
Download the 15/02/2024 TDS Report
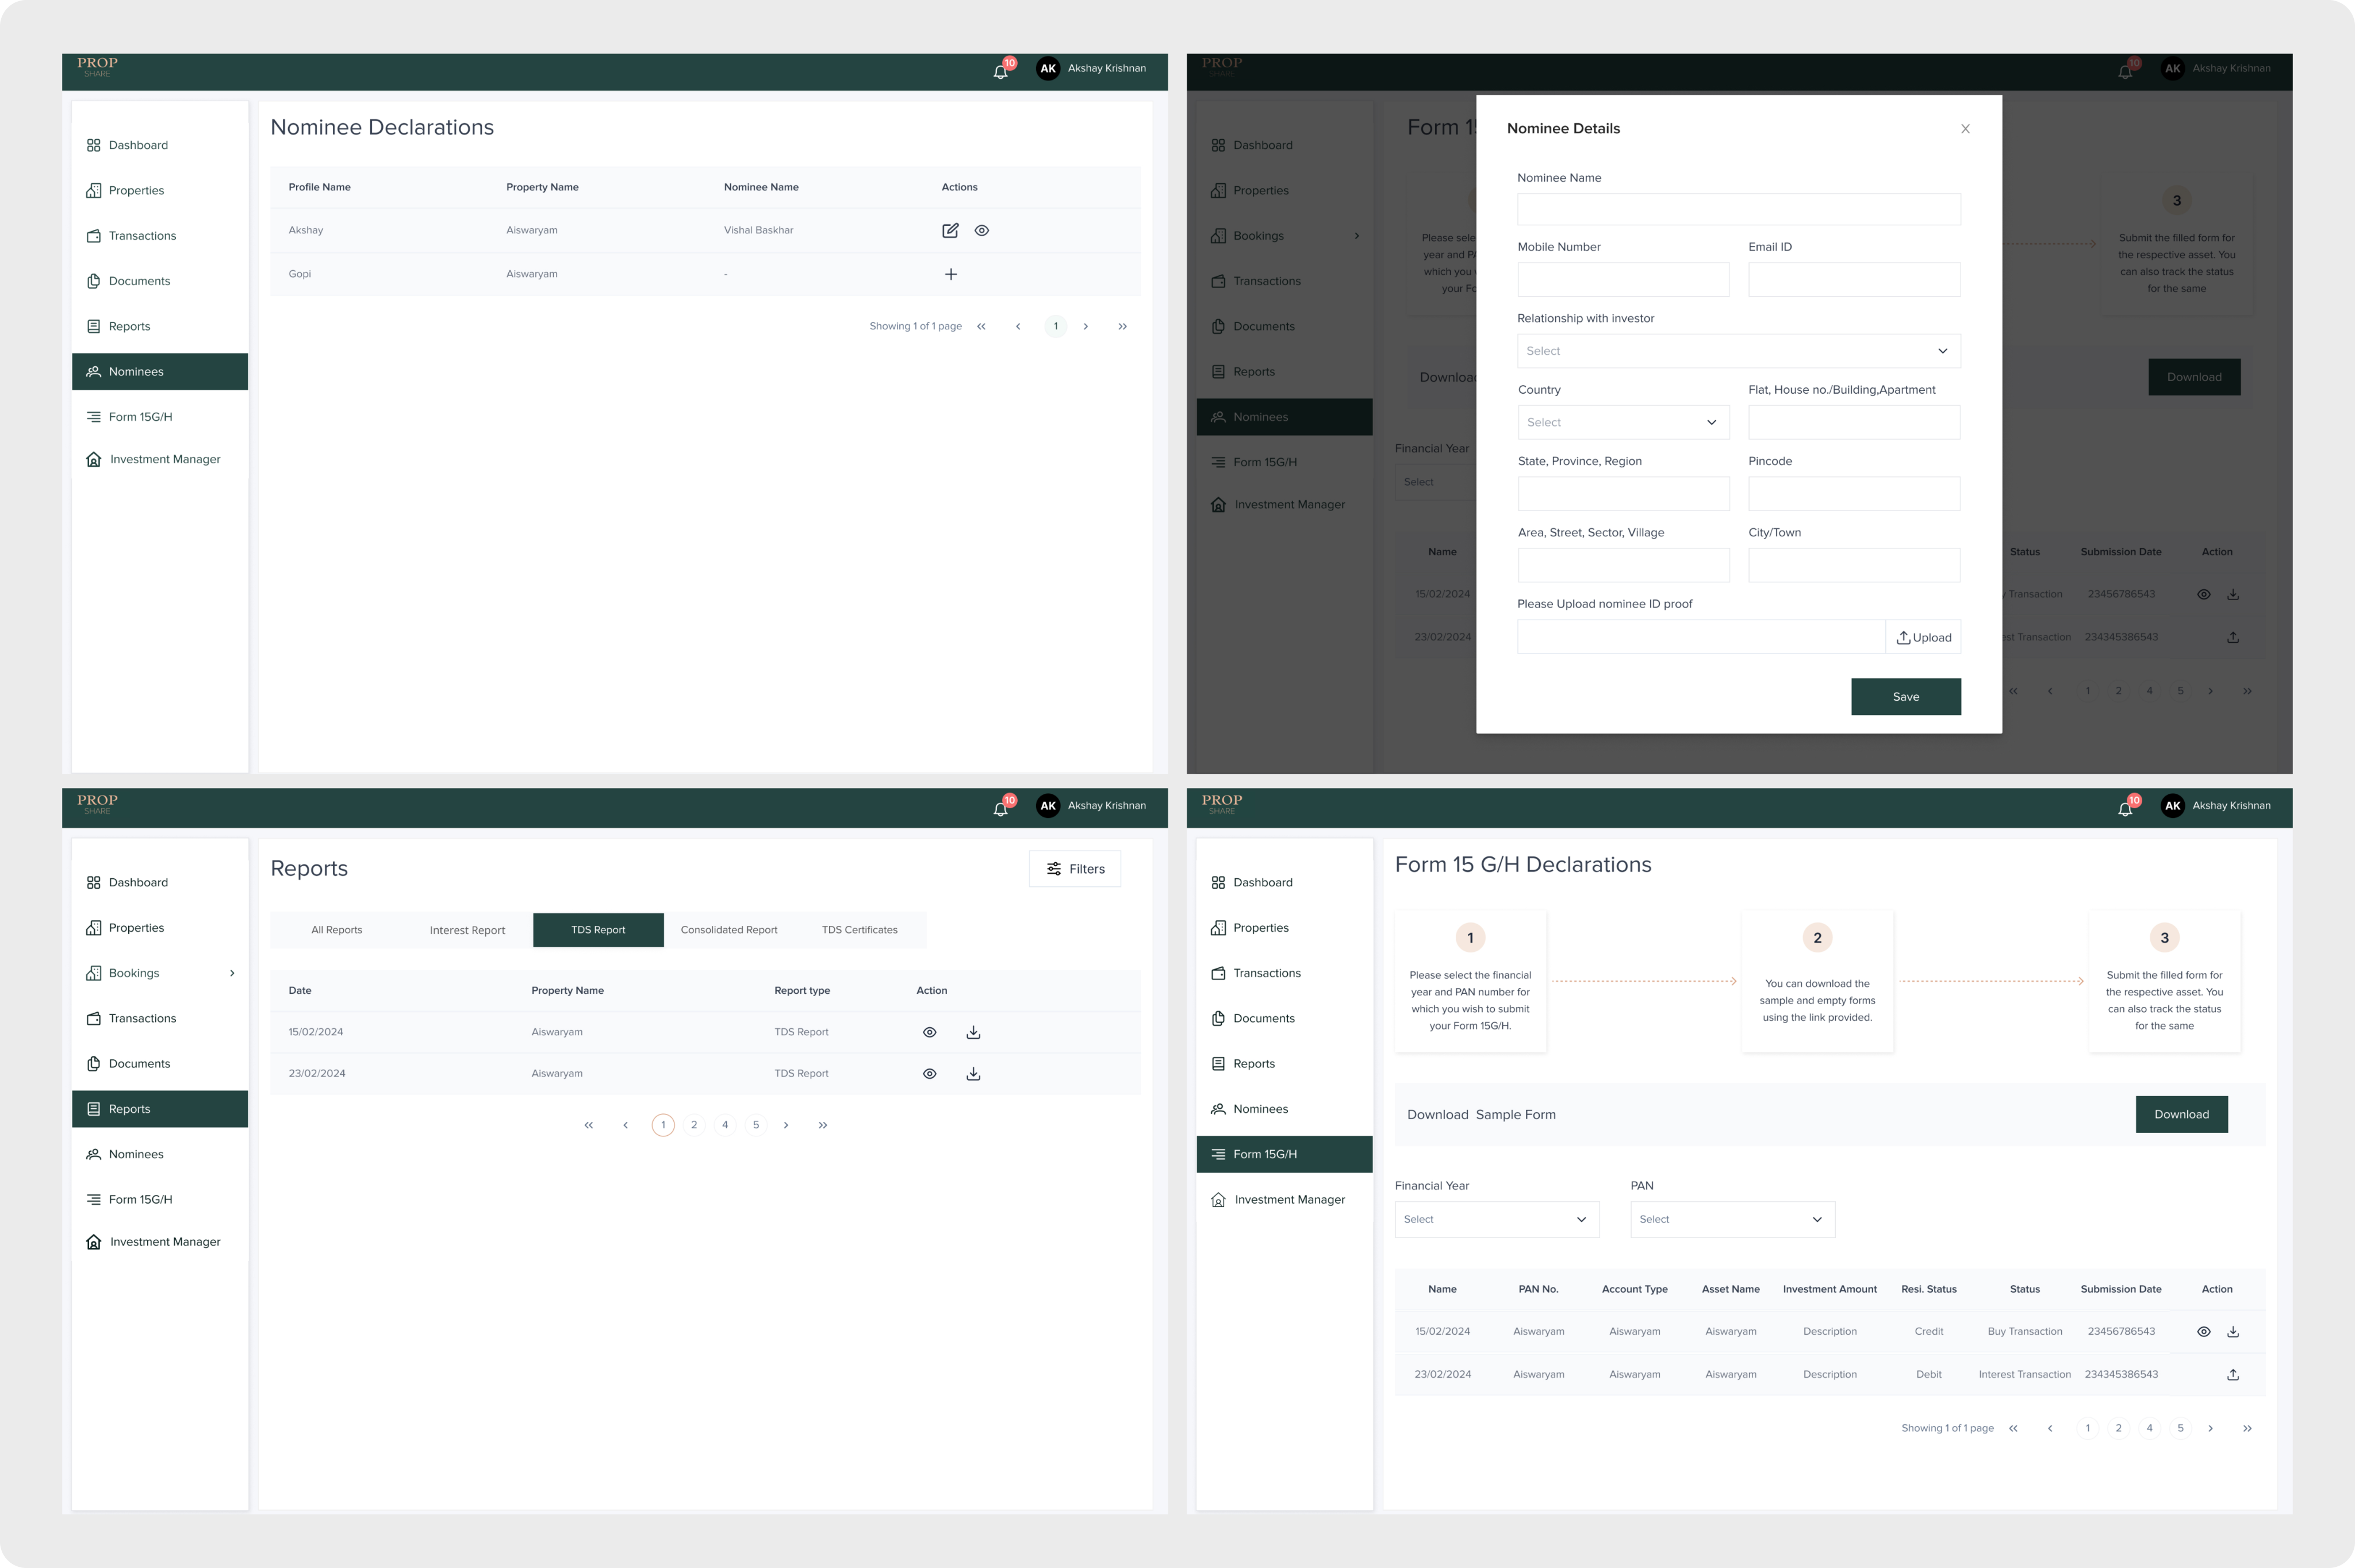click(x=973, y=1031)
